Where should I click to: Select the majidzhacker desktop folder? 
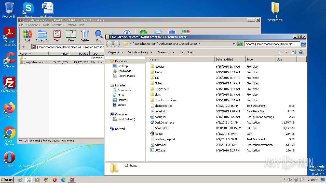276,12
